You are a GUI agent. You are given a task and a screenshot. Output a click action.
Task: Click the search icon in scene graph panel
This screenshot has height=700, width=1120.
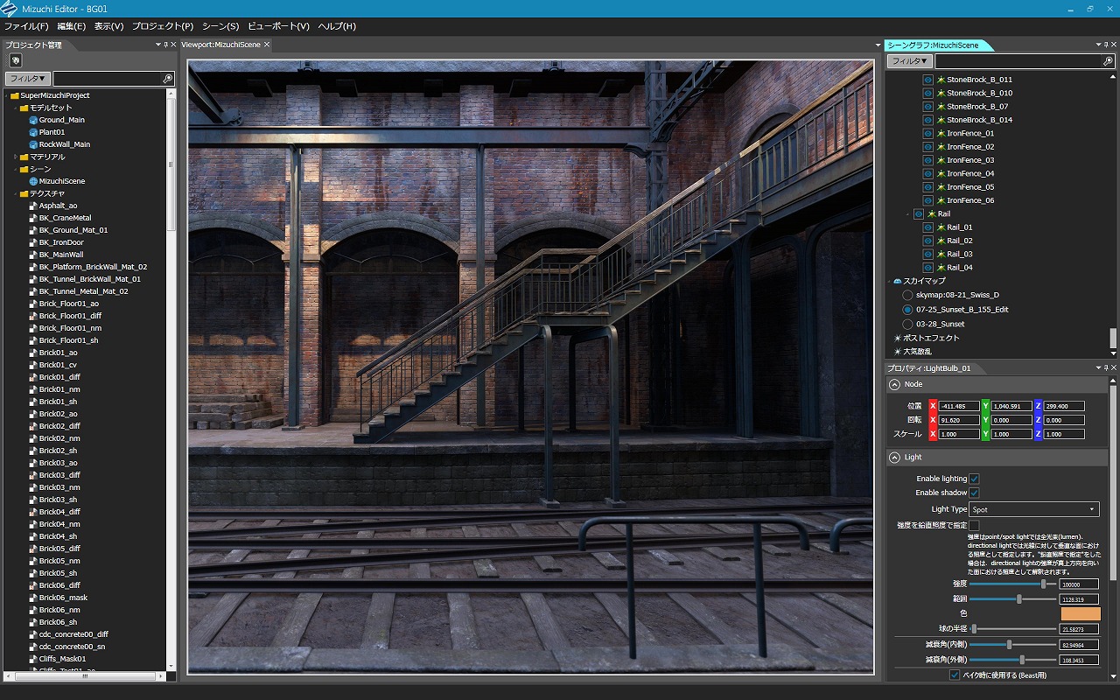coord(1108,61)
